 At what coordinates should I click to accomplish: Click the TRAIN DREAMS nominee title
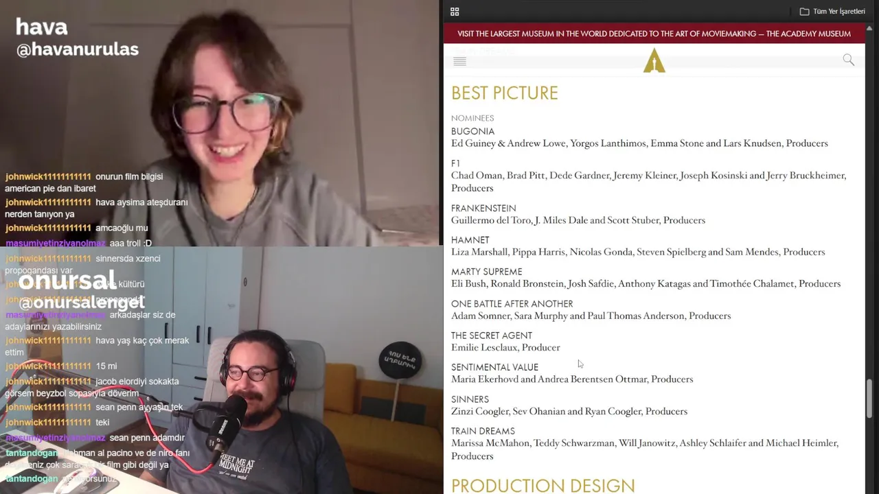[483, 432]
